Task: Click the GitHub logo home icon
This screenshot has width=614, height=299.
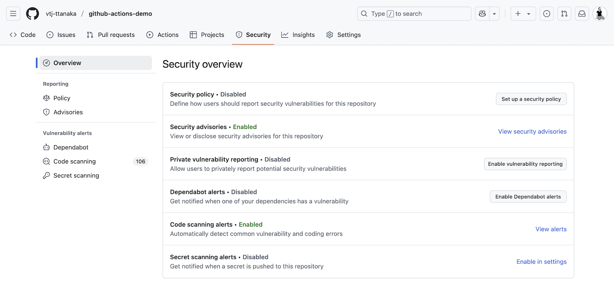Action: [32, 13]
